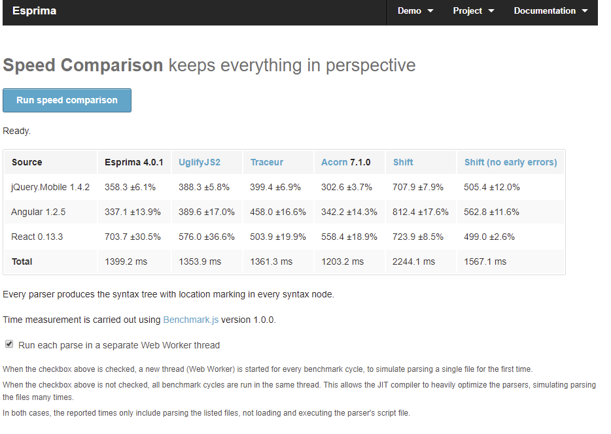
Task: Open the Documentation menu
Action: [551, 11]
